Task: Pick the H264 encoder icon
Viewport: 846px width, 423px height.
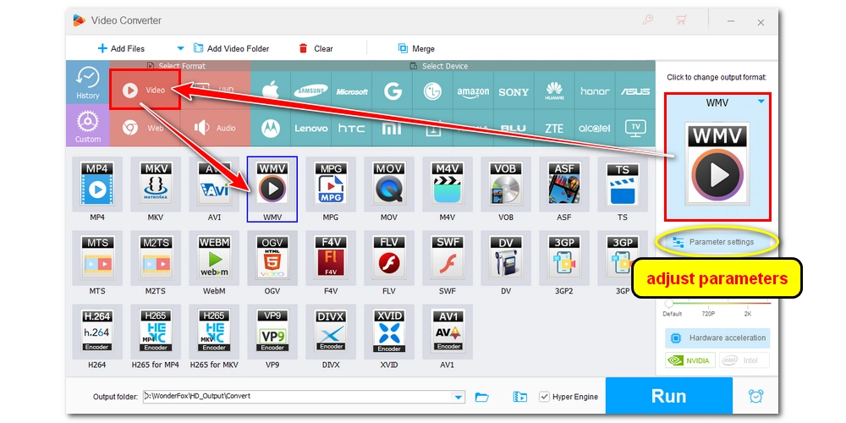Action: pos(97,332)
